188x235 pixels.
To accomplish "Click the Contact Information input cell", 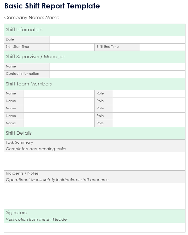I will (117, 74).
